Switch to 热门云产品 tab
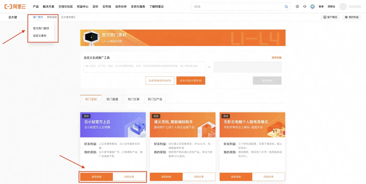This screenshot has height=184, width=366. pyautogui.click(x=155, y=99)
